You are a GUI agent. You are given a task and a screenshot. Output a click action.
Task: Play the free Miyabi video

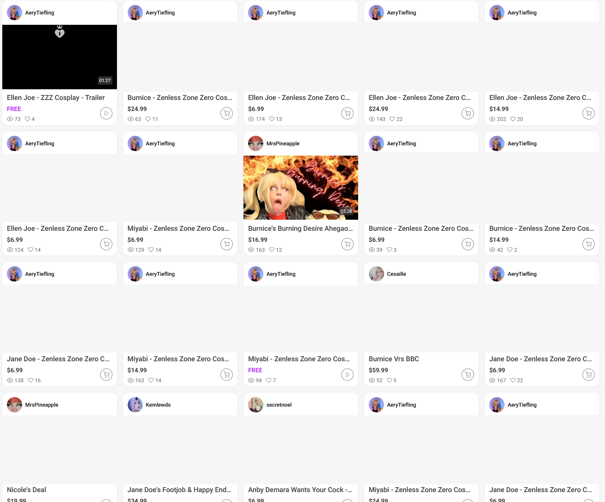pyautogui.click(x=347, y=375)
